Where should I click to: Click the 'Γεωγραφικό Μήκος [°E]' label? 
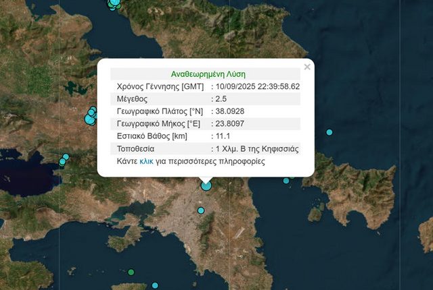click(x=158, y=124)
